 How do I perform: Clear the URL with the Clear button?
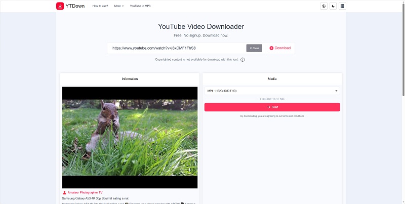(x=254, y=48)
